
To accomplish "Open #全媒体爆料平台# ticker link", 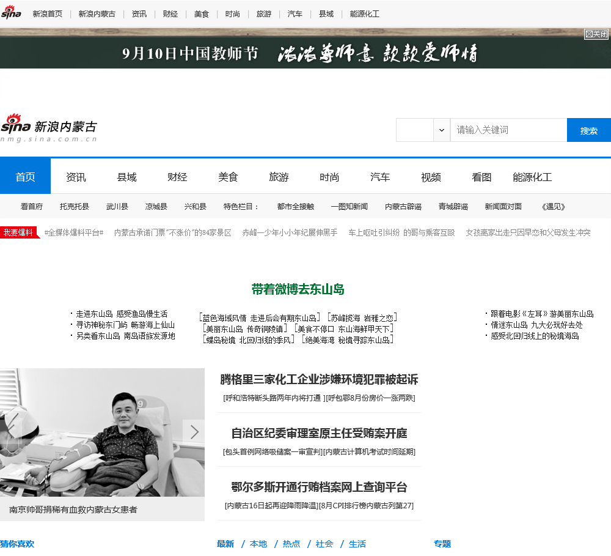I will tap(74, 232).
